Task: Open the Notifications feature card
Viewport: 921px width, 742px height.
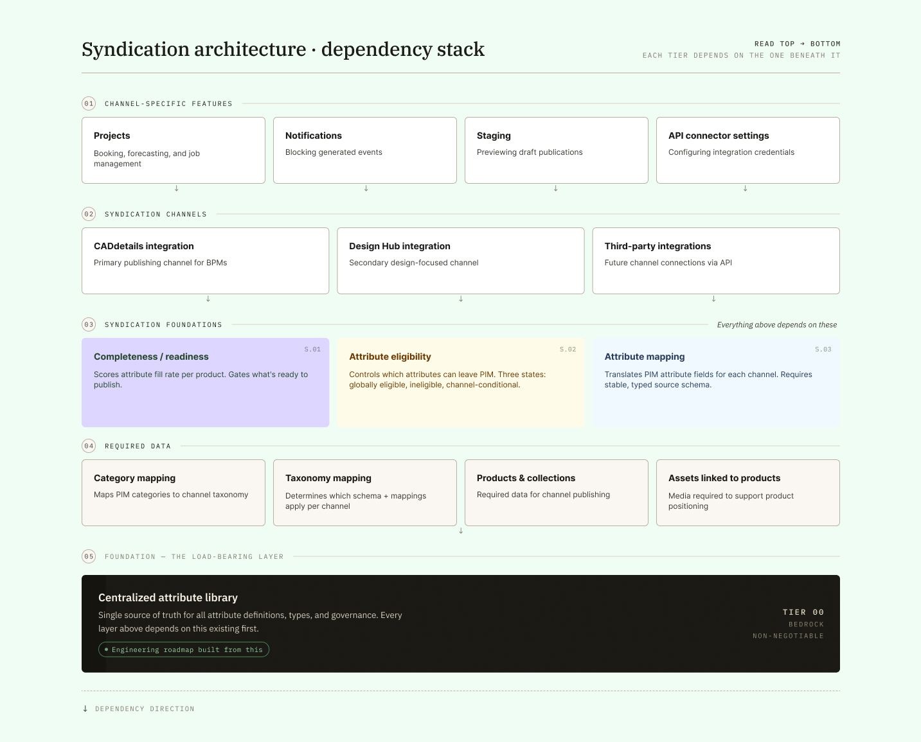Action: [364, 150]
